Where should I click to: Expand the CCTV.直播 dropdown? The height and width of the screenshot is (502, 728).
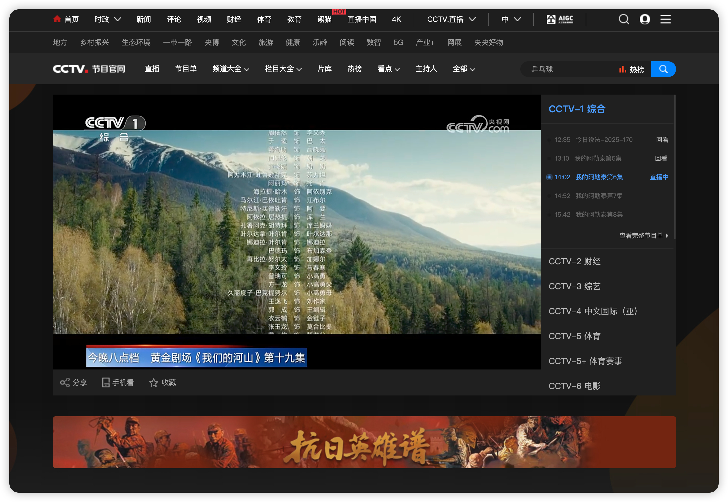472,19
